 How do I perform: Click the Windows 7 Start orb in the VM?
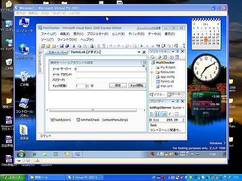tap(21, 154)
